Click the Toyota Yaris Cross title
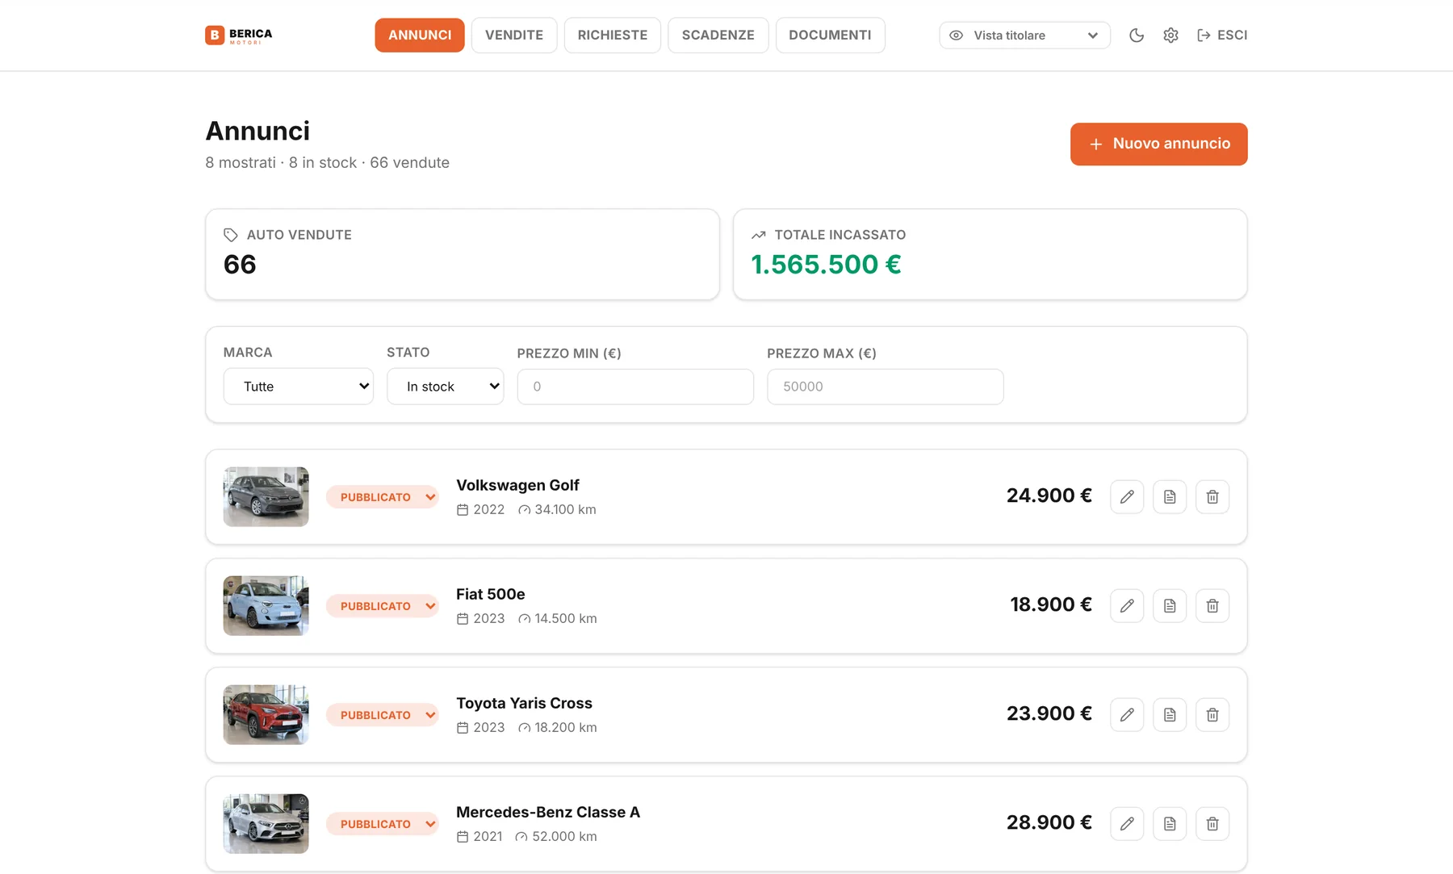Image resolution: width=1453 pixels, height=874 pixels. tap(524, 703)
